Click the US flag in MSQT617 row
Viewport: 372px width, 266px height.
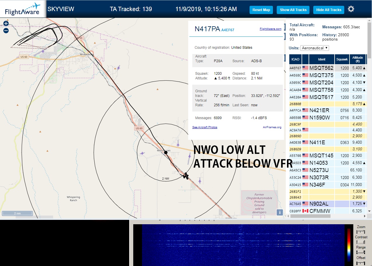(305, 97)
